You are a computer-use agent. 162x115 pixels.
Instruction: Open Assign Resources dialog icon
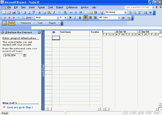pyautogui.click(x=96, y=12)
